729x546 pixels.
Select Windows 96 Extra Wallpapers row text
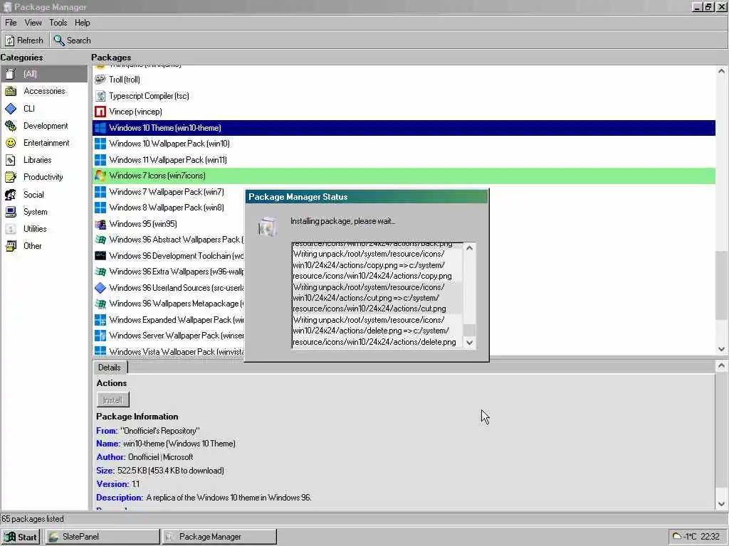pos(177,272)
